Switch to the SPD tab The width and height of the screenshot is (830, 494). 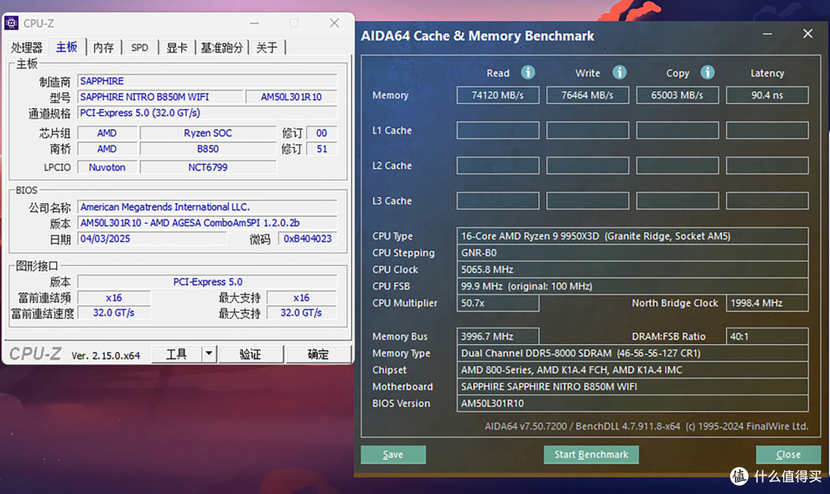tap(140, 48)
